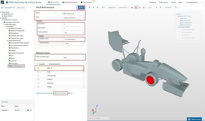205x121 pixels.
Task: Delete Operation 1 job with trash icon
Action: point(30,110)
